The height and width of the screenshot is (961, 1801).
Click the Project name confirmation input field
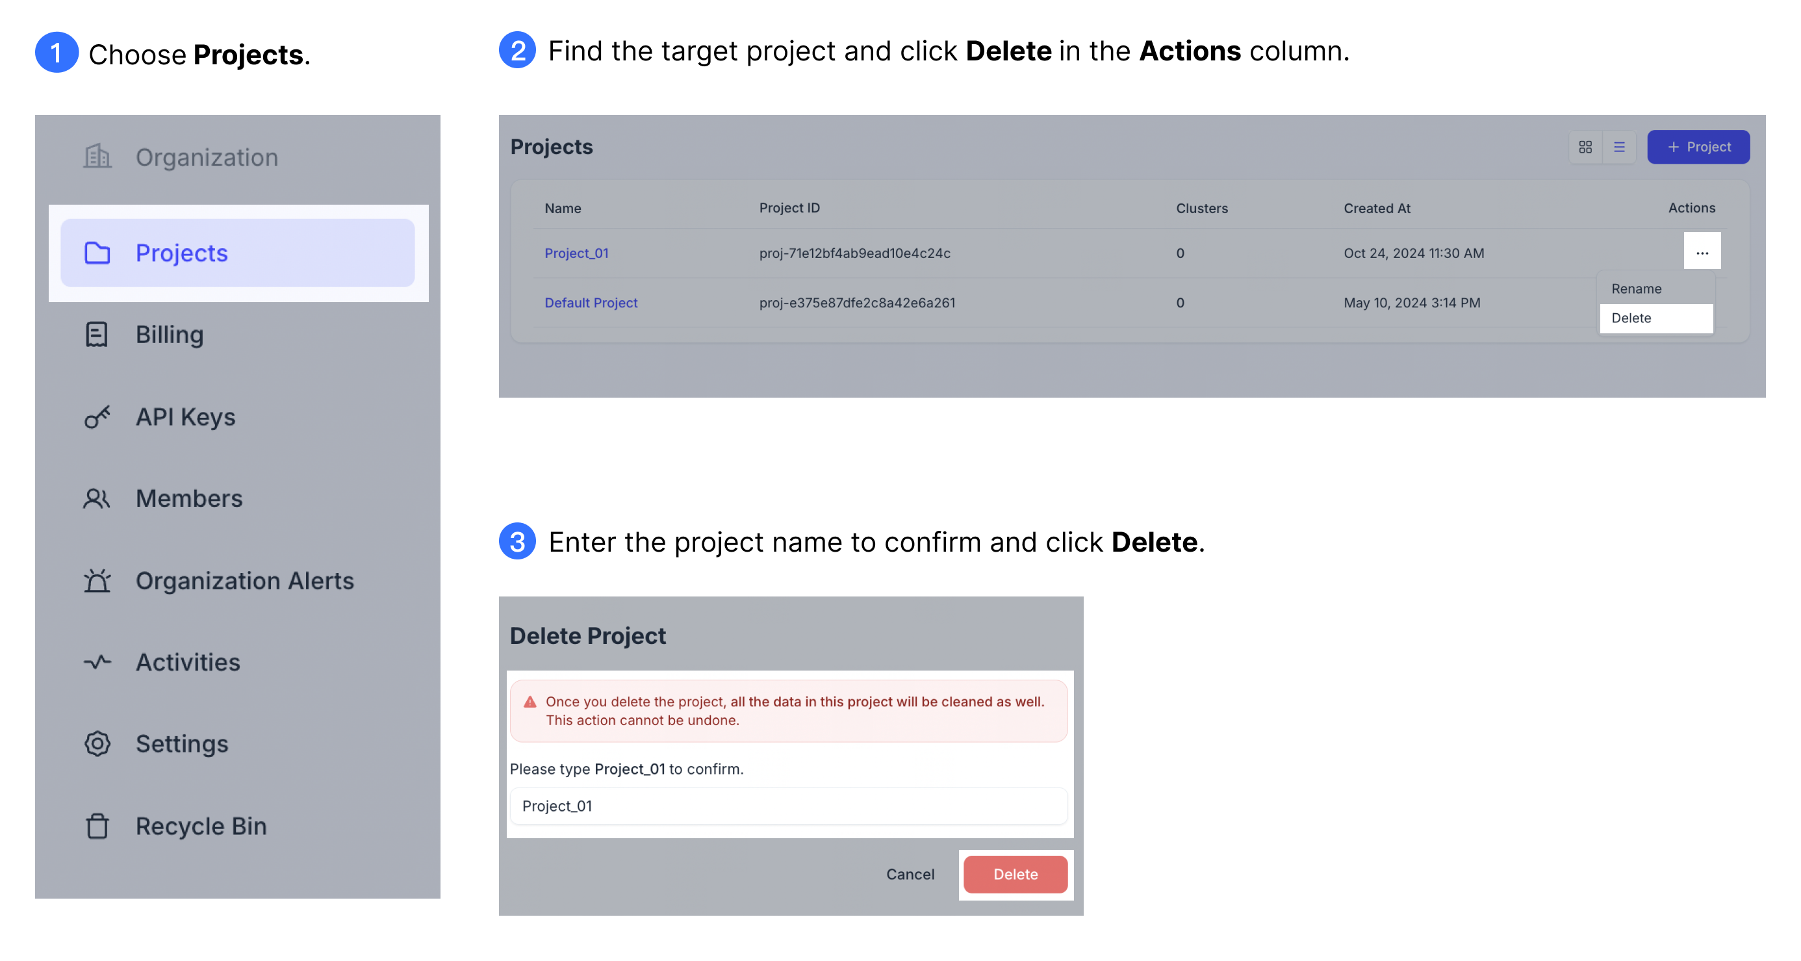[789, 805]
